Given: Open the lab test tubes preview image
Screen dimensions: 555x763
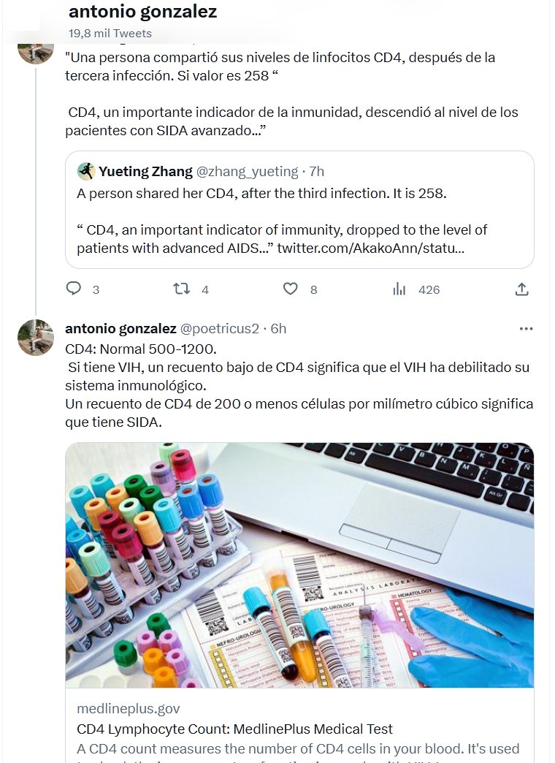Looking at the screenshot, I should pos(299,564).
